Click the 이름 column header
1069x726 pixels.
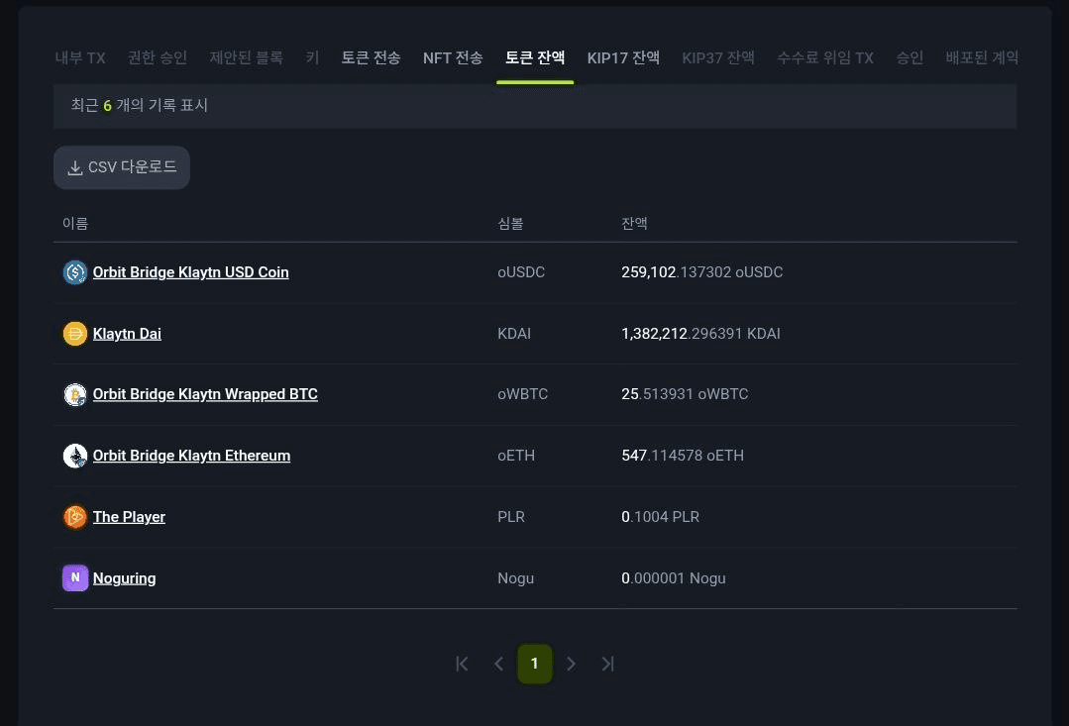point(75,224)
